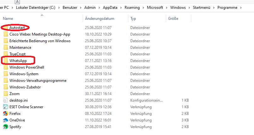Select the TrueCrypt folder name

pyautogui.click(x=18, y=54)
